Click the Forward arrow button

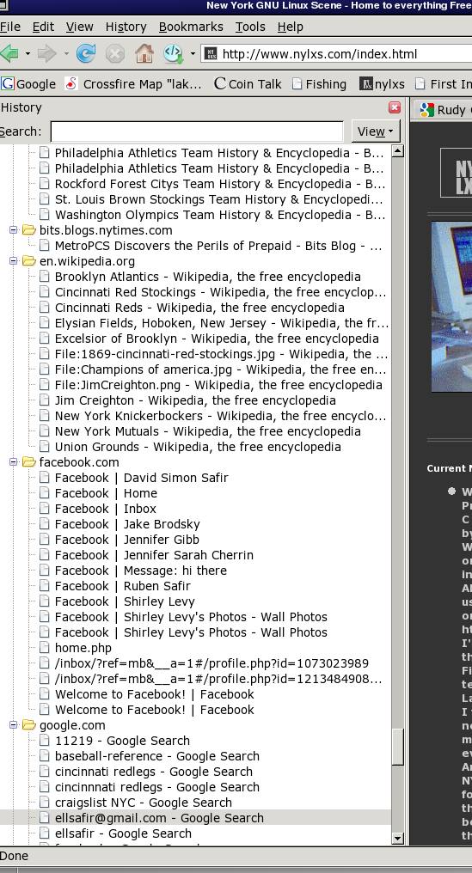(x=47, y=54)
